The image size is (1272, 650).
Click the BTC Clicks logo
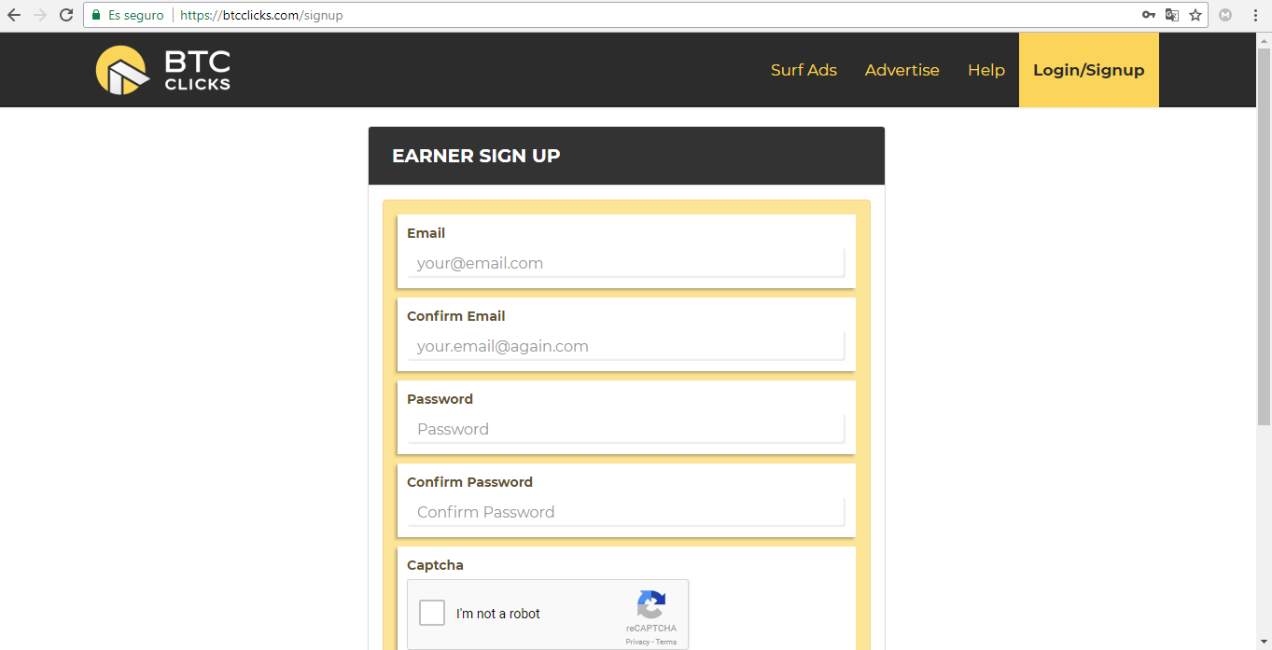[x=163, y=70]
